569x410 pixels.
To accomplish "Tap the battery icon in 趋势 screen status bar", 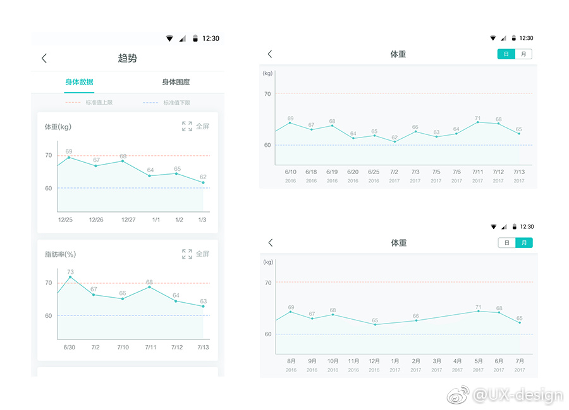I will click(x=195, y=38).
